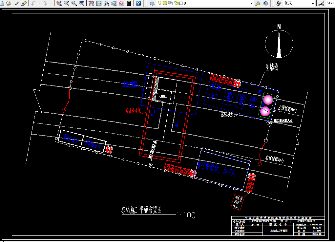The width and height of the screenshot is (335, 242).
Task: Select the 1:100 scale text
Action: 186,215
